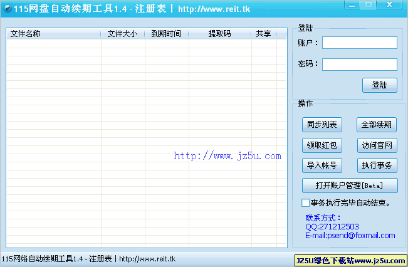Click the 密码 password input field
This screenshot has height=267, width=408.
pos(360,65)
